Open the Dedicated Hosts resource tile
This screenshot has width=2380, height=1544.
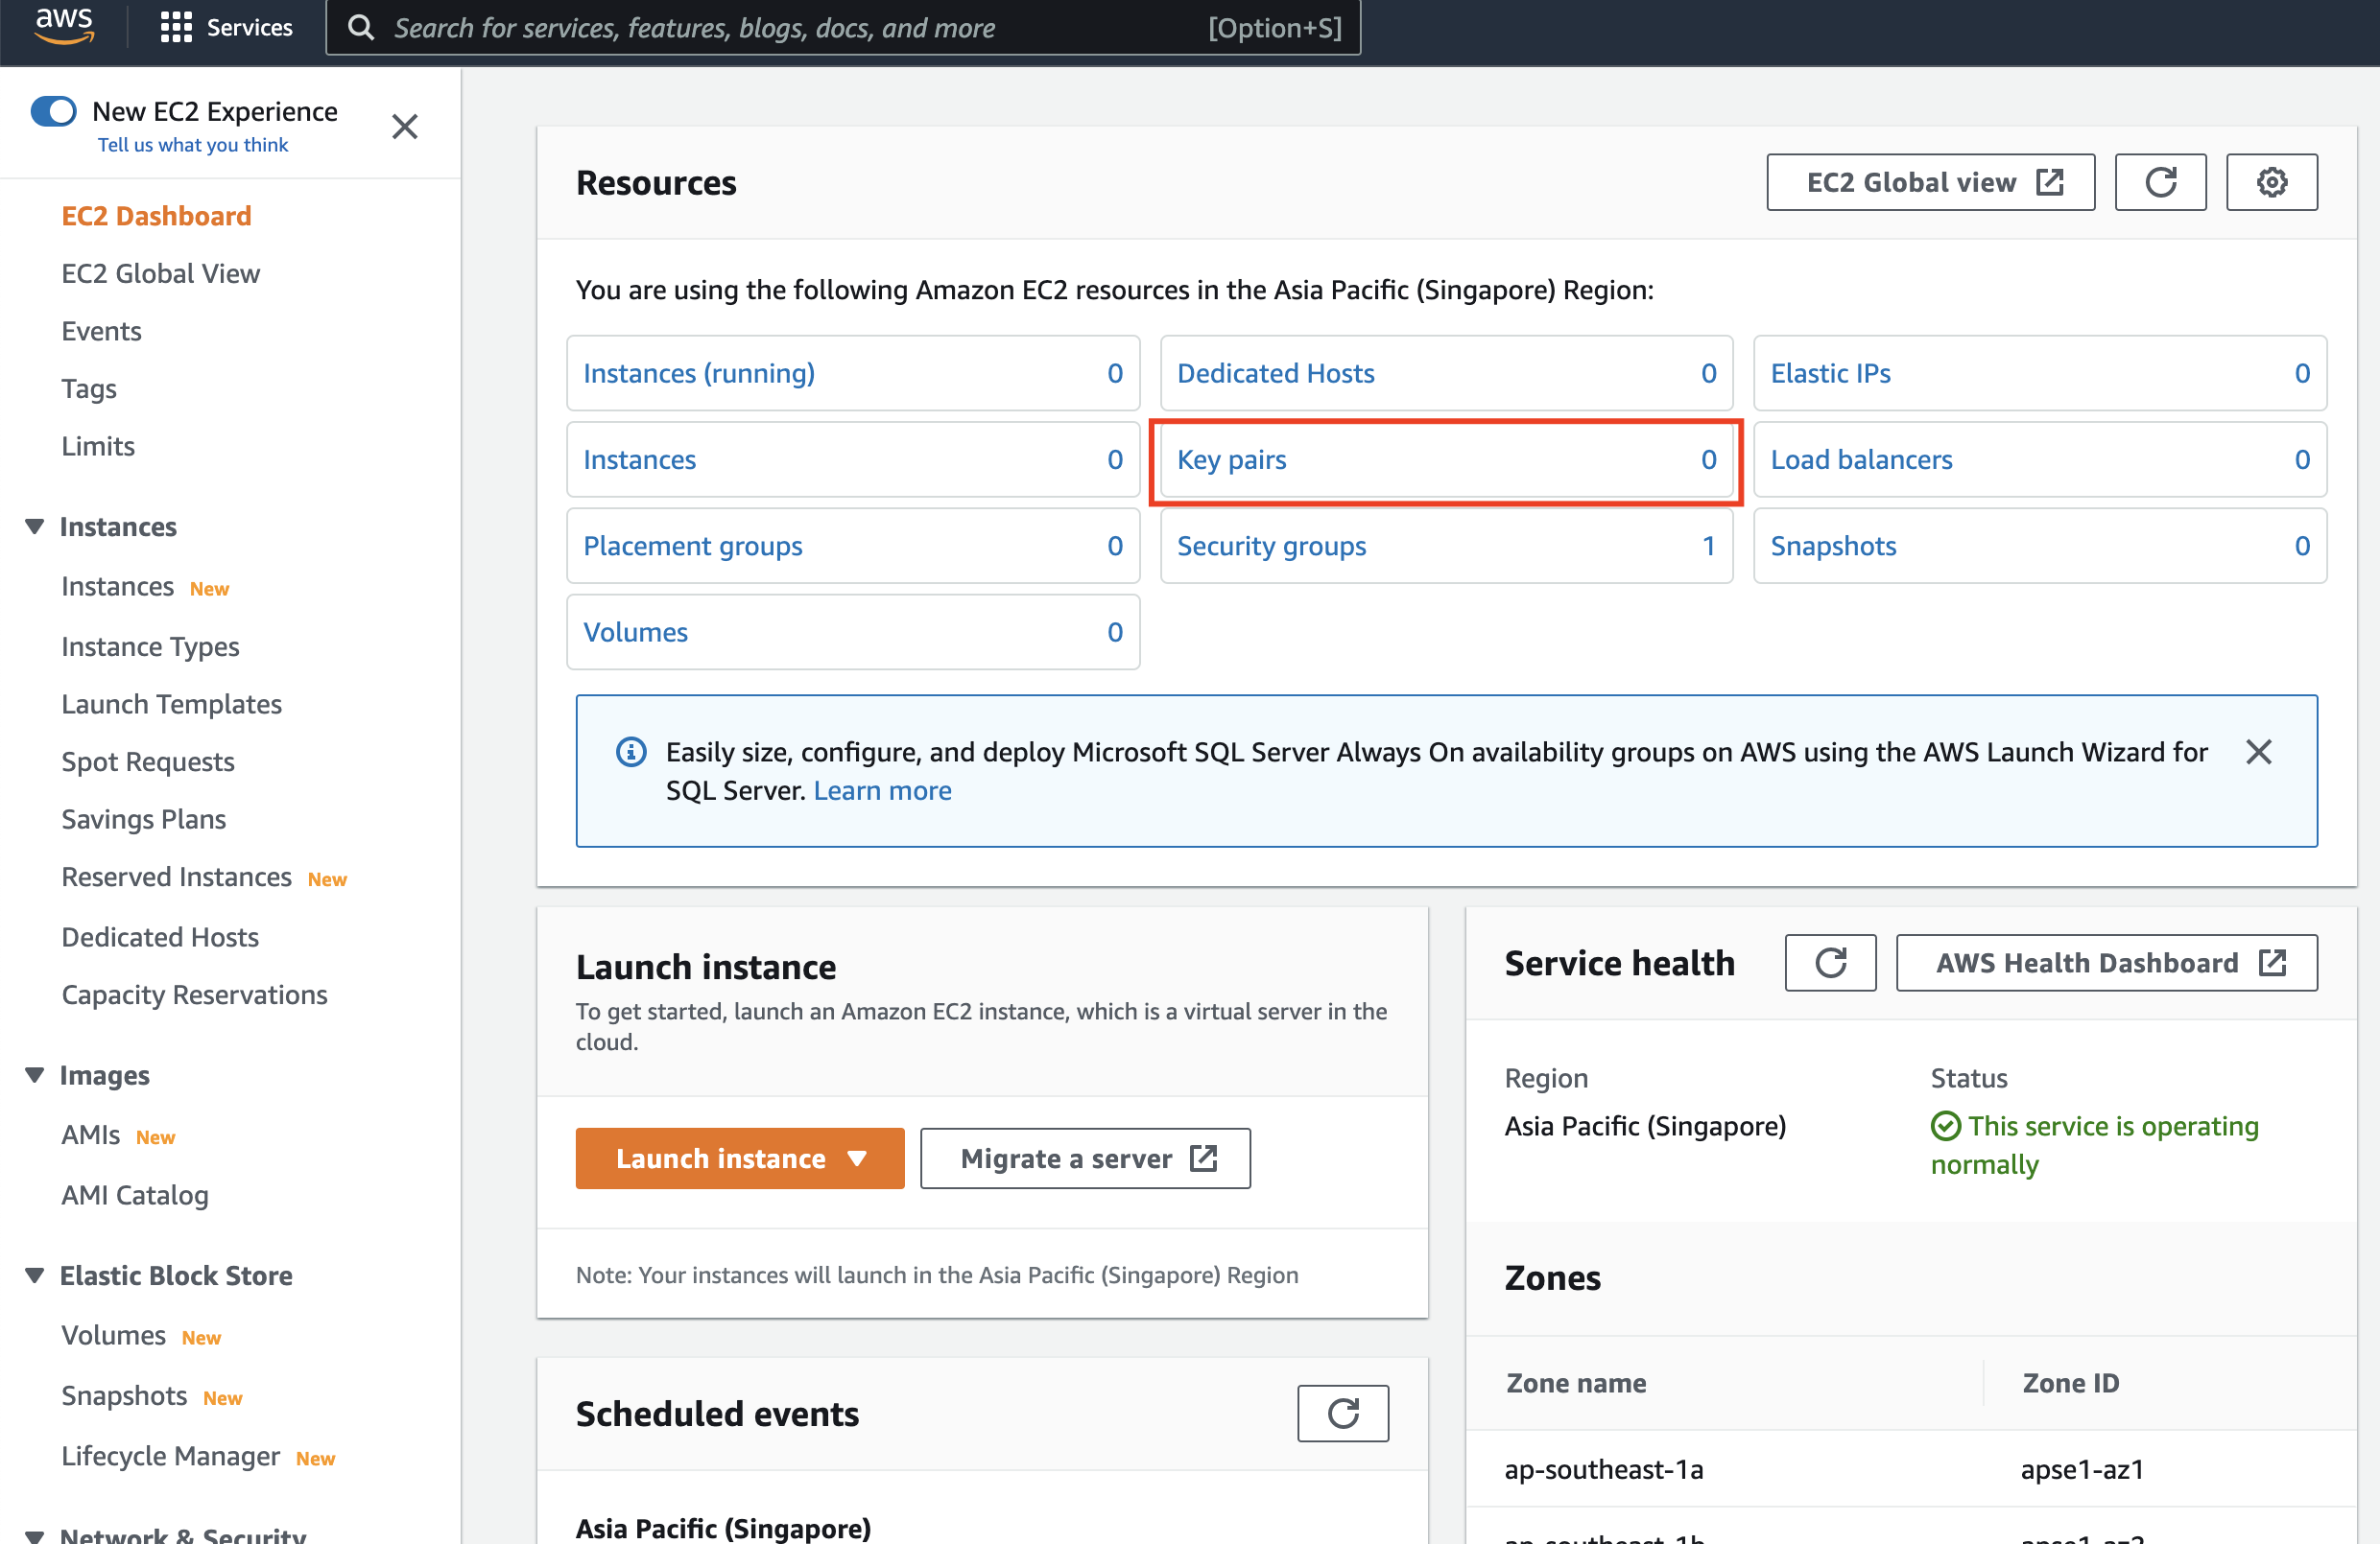(1446, 373)
